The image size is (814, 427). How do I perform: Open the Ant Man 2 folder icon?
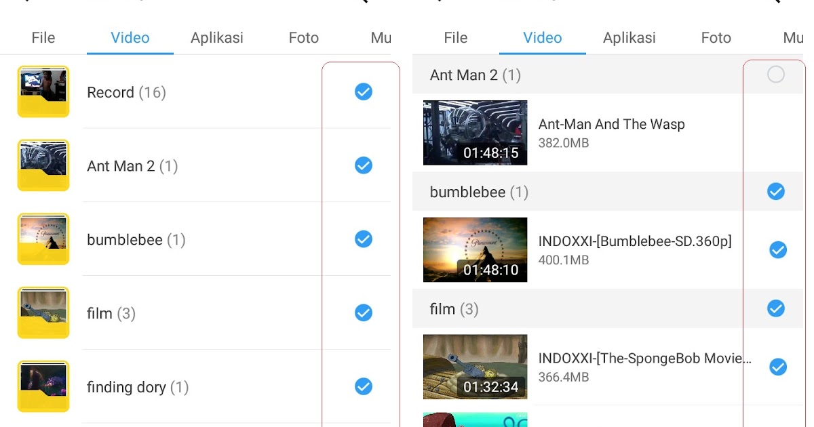click(43, 165)
